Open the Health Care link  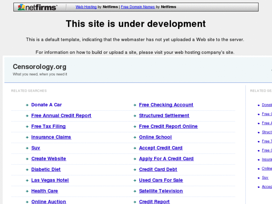point(45,191)
